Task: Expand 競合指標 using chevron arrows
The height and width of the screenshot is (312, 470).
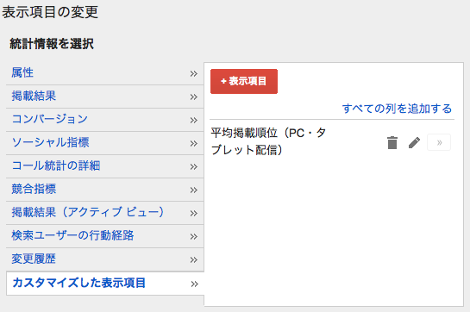Action: click(194, 190)
